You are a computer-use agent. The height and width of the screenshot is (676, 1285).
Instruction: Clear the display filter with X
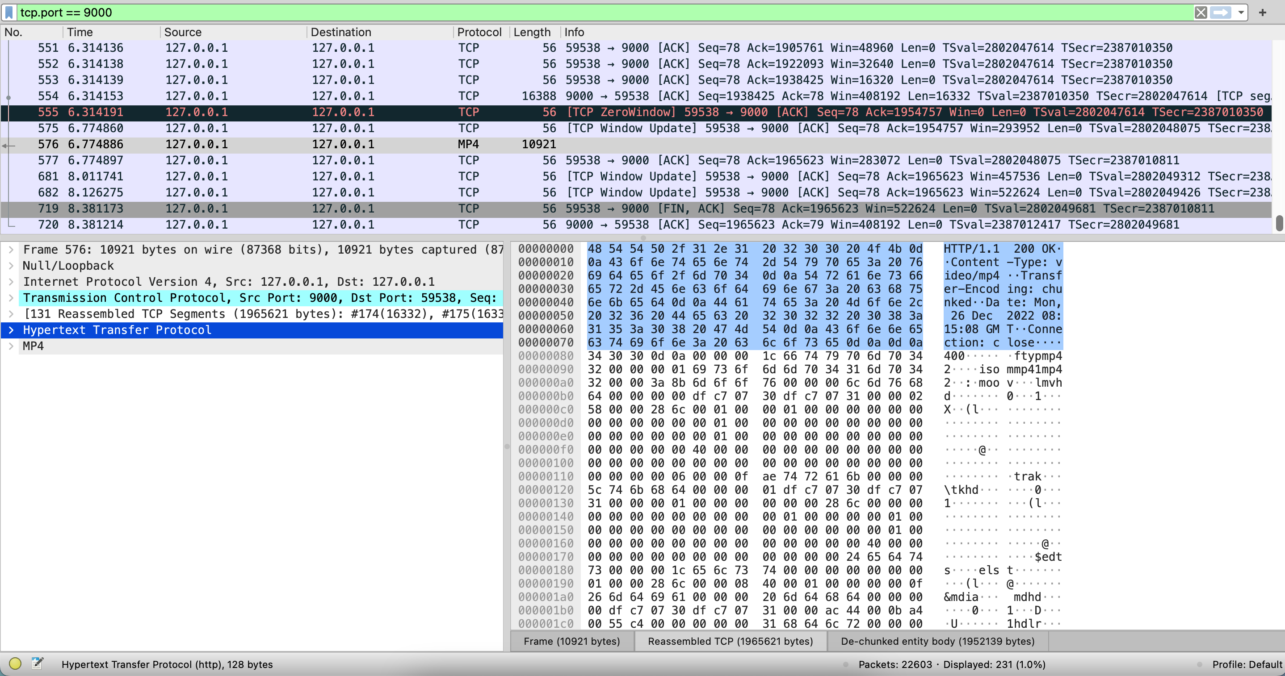click(1201, 13)
